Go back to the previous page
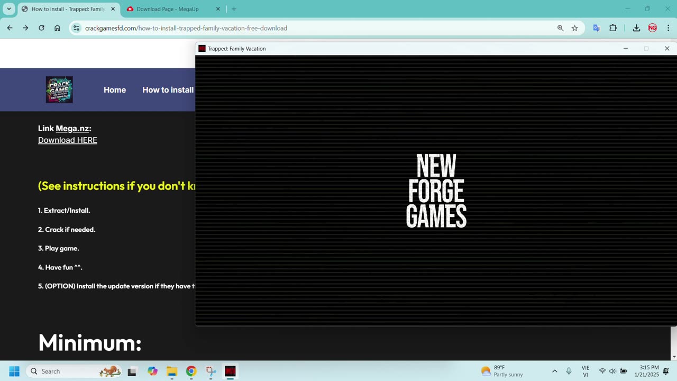 point(10,28)
